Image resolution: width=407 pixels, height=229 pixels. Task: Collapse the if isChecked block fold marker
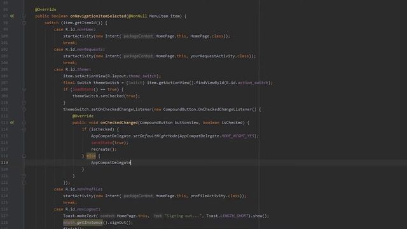[24, 129]
